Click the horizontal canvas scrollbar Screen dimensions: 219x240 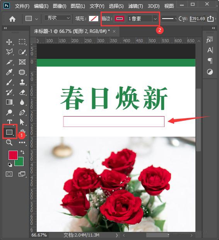pyautogui.click(x=157, y=235)
